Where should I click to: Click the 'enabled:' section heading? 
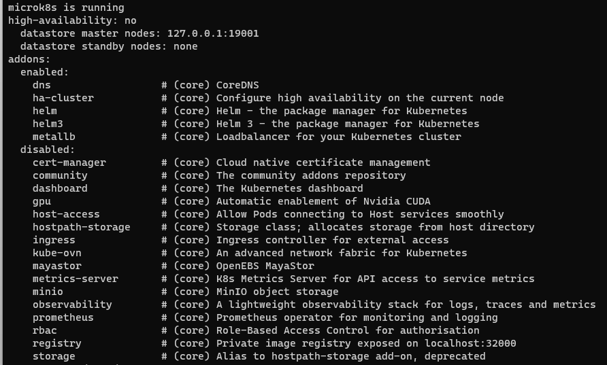[x=44, y=72]
